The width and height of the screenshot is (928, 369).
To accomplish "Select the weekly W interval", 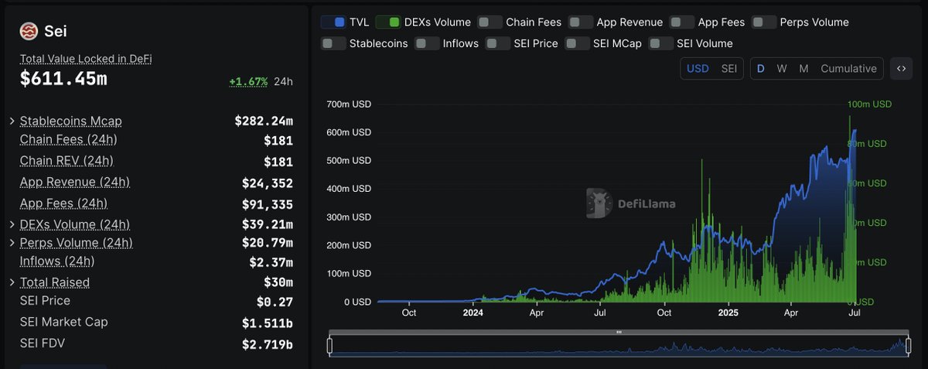I will pos(782,68).
